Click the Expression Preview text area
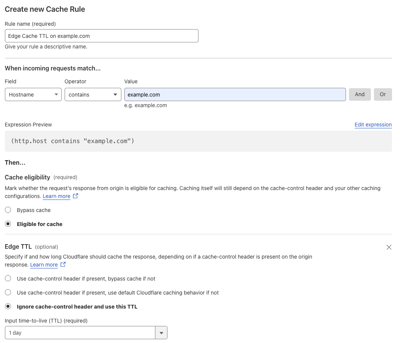 coord(198,140)
